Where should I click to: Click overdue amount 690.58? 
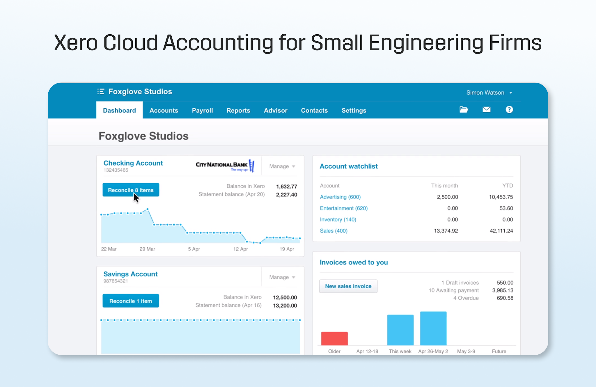point(505,298)
